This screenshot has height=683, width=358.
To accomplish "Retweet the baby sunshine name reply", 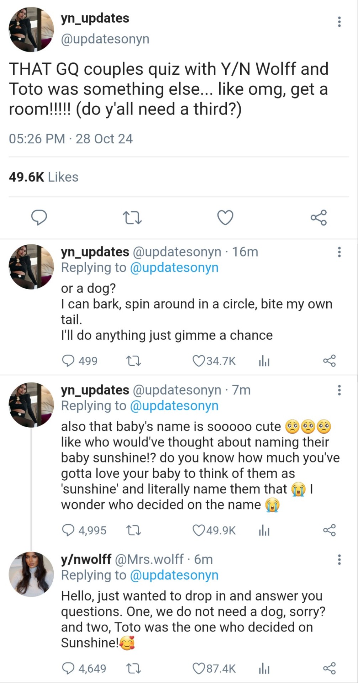I will point(134,530).
